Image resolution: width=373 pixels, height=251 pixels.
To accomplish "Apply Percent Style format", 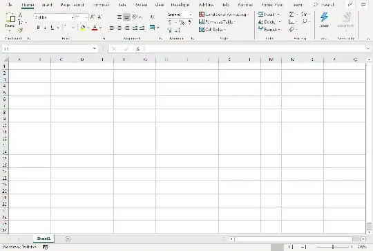I will click(182, 23).
